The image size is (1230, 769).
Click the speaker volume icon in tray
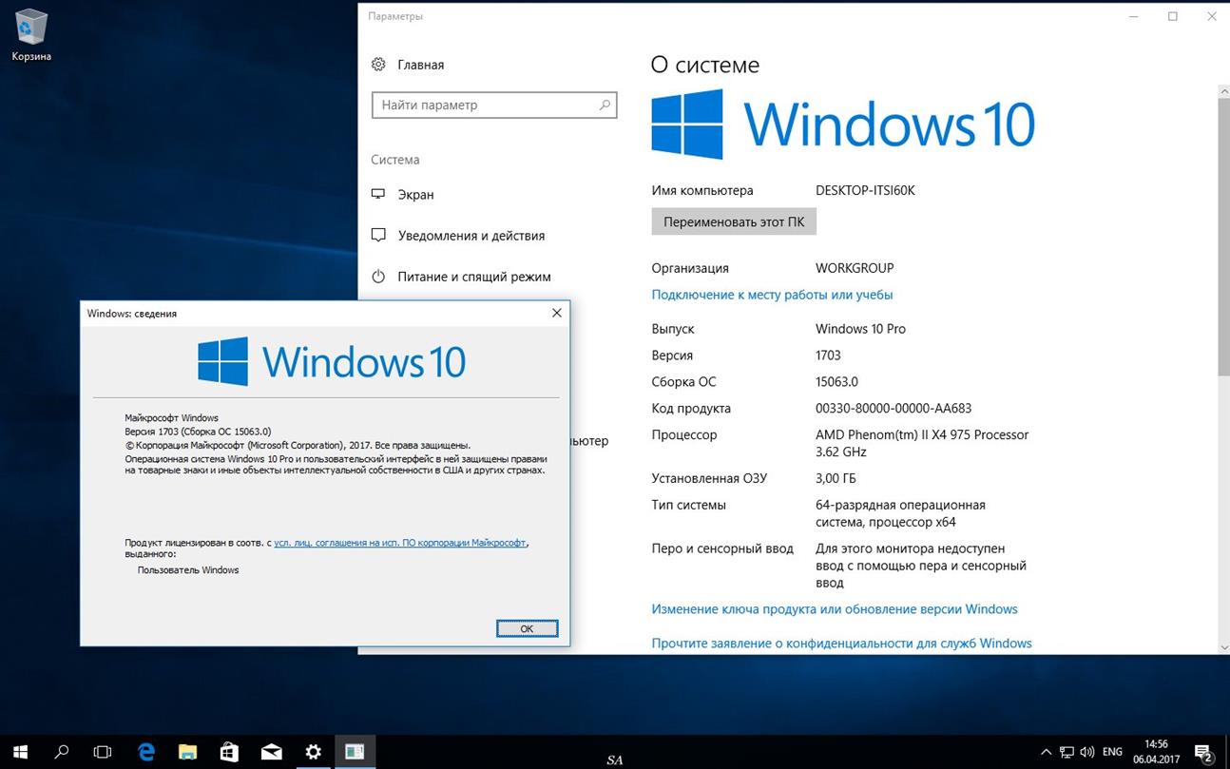[x=1086, y=751]
